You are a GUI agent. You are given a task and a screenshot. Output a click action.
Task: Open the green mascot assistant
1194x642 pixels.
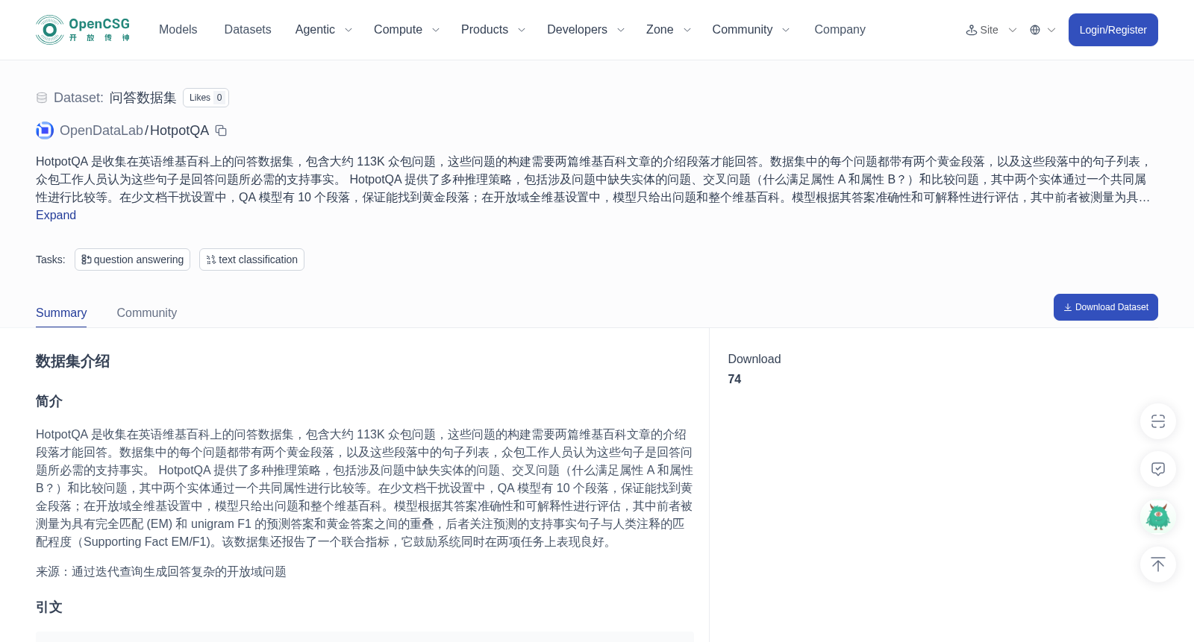[1158, 517]
